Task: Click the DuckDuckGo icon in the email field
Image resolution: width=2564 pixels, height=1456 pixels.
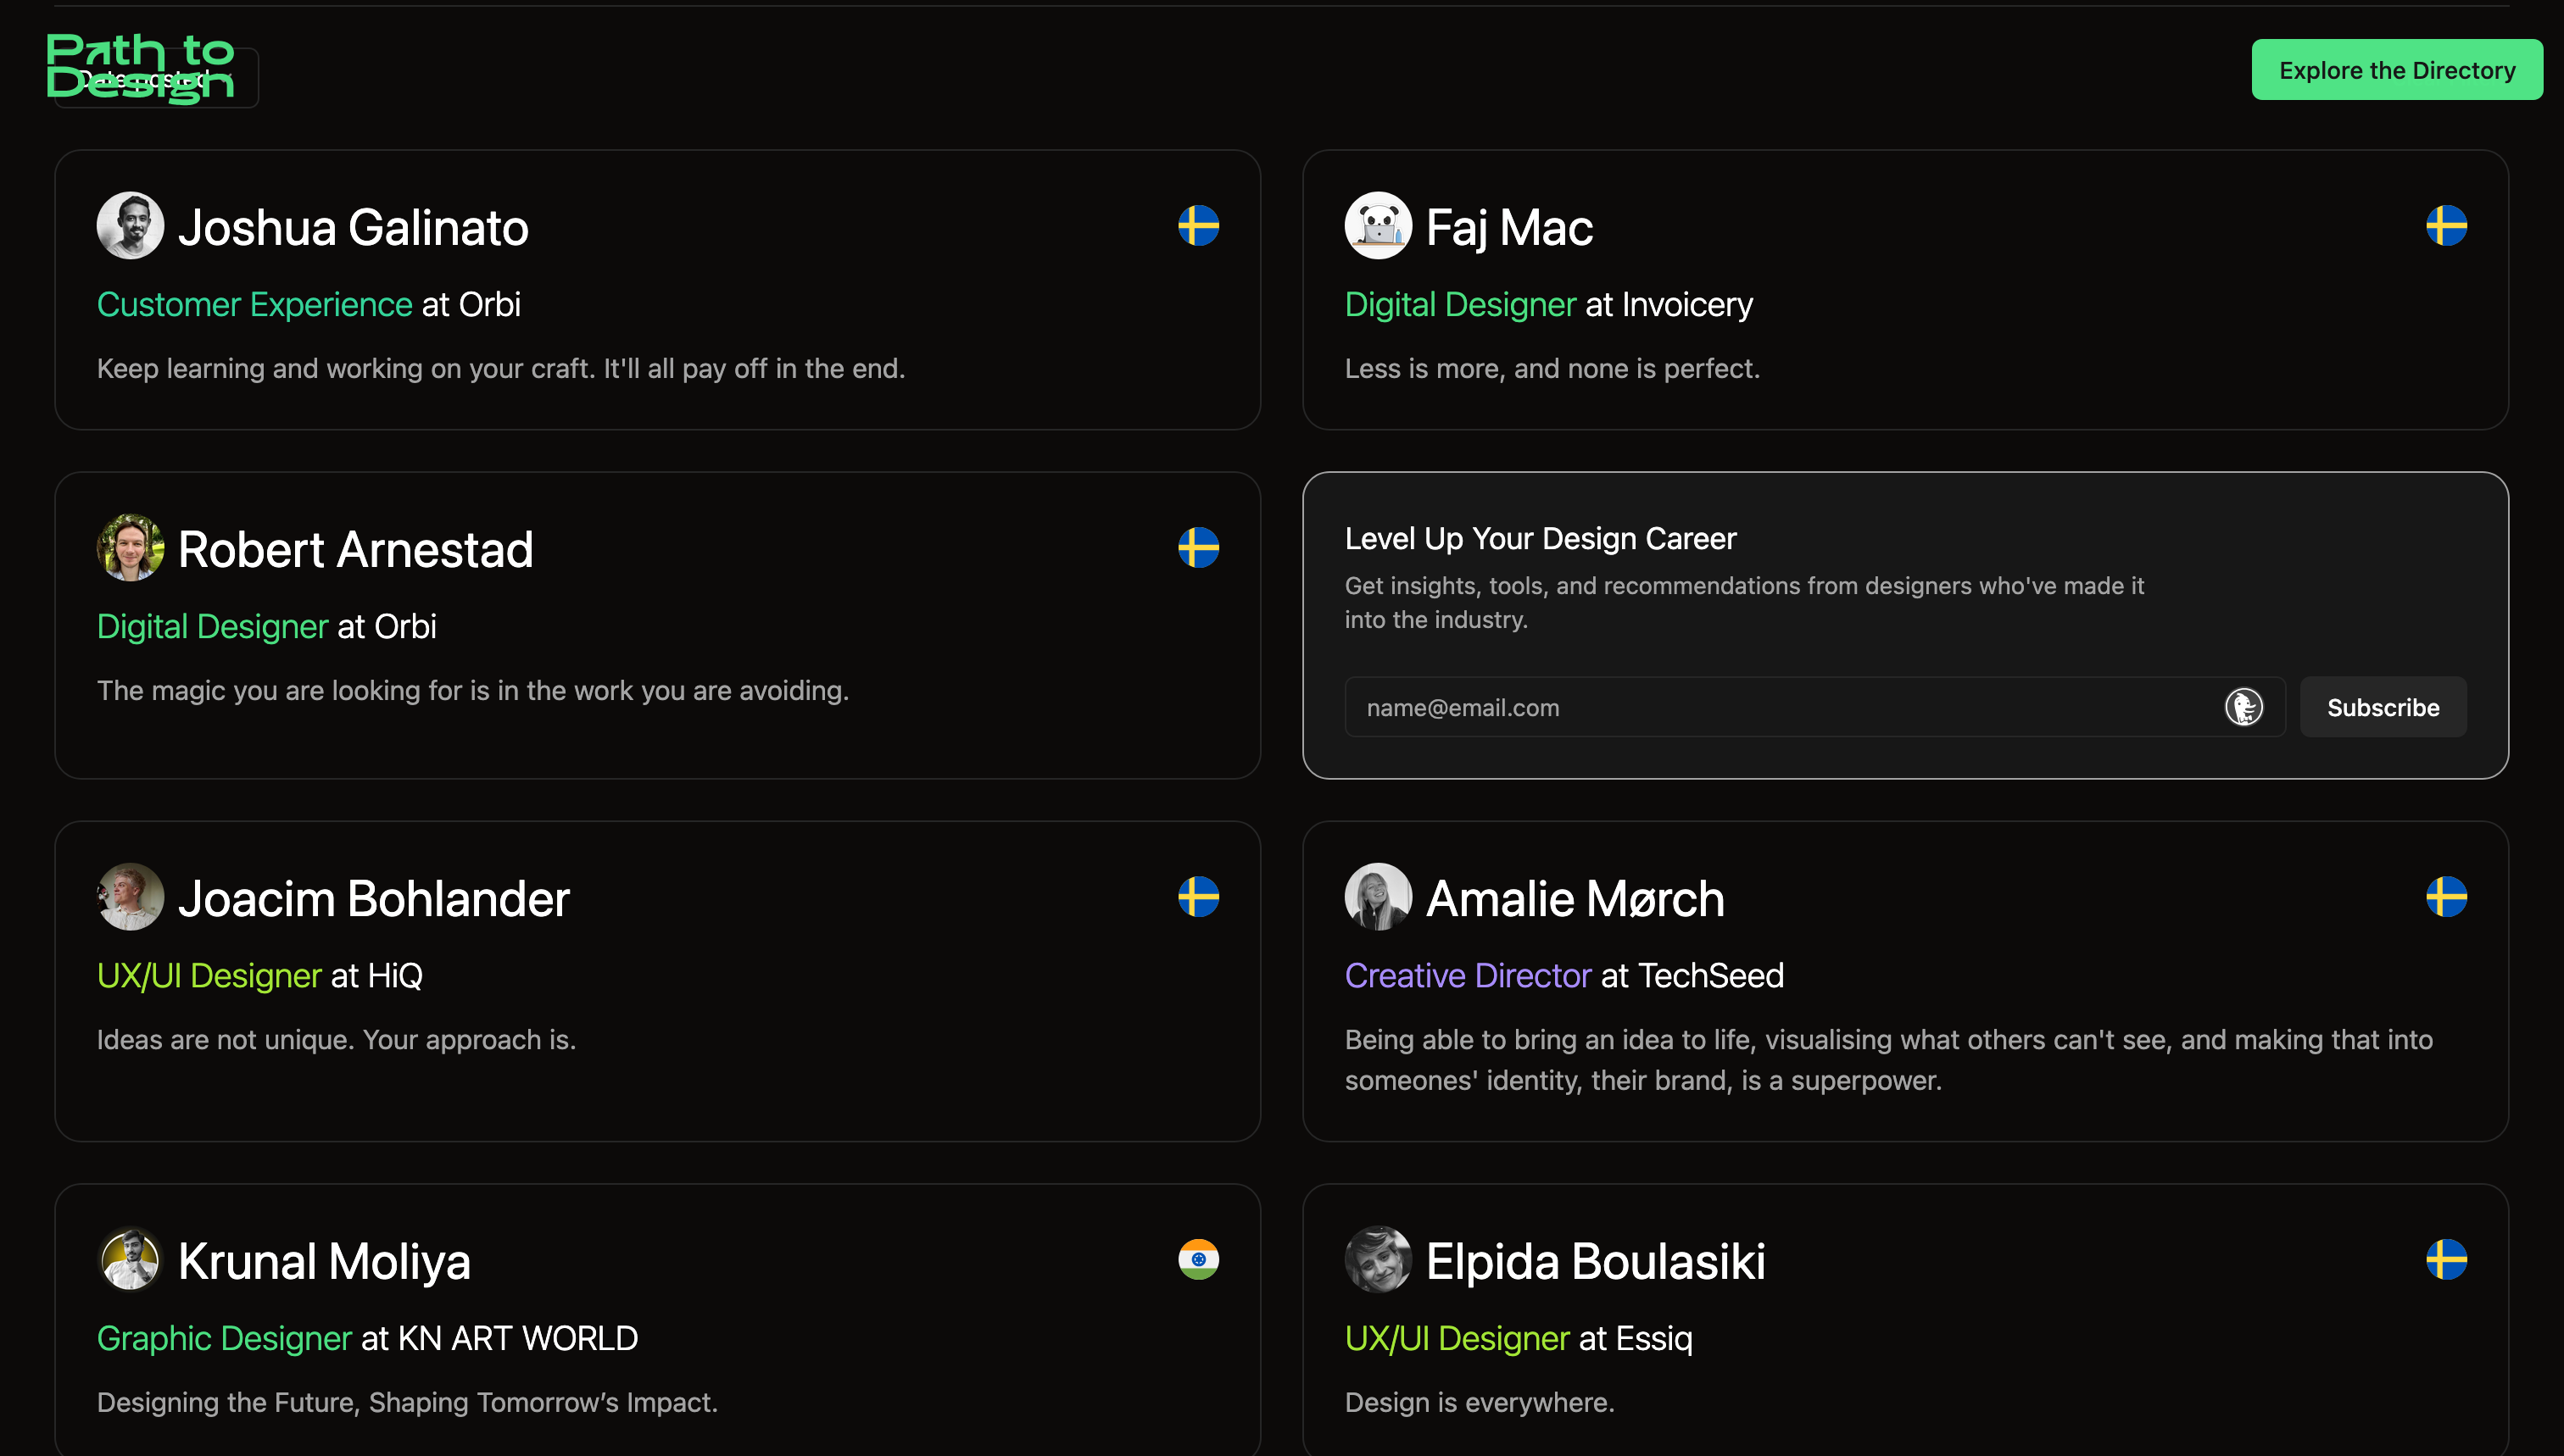Action: pos(2246,707)
